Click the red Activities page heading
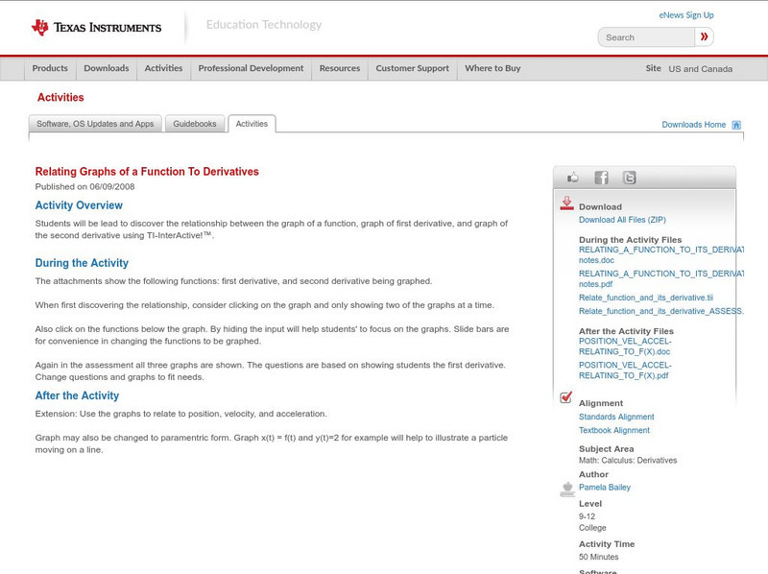The width and height of the screenshot is (768, 574). [x=60, y=98]
